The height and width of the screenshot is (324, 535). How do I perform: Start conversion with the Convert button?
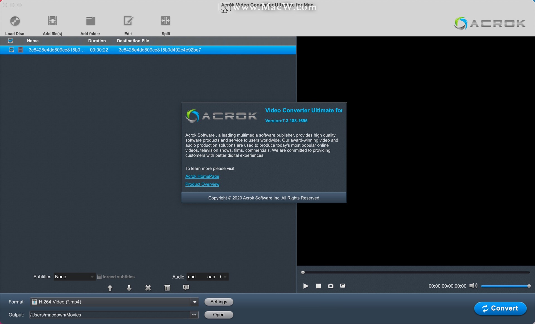click(500, 308)
